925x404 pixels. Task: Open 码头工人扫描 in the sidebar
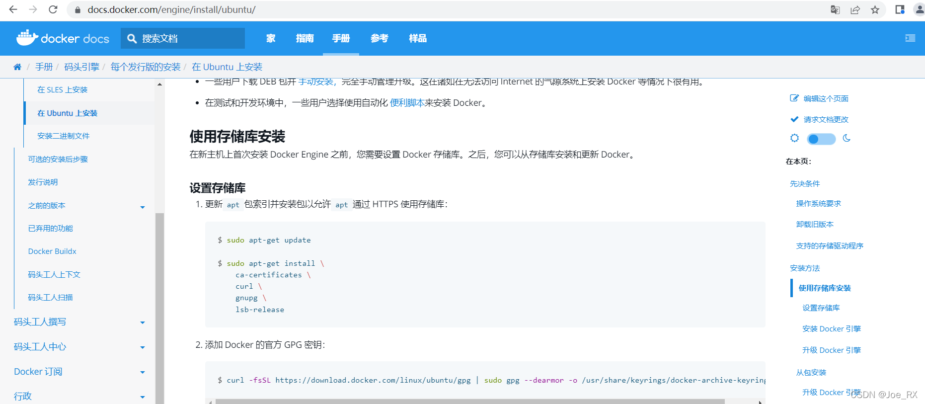pos(50,297)
